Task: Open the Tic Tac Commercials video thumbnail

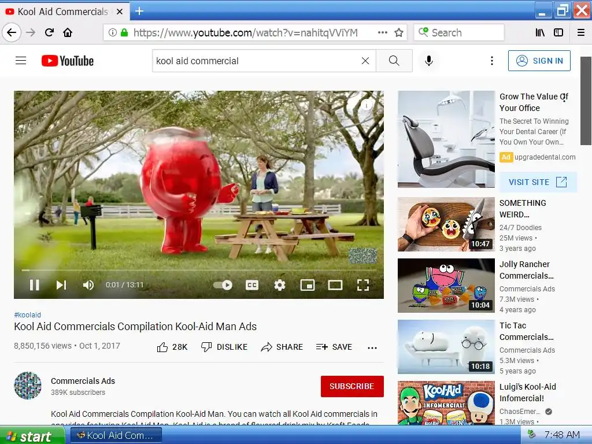Action: 446,347
